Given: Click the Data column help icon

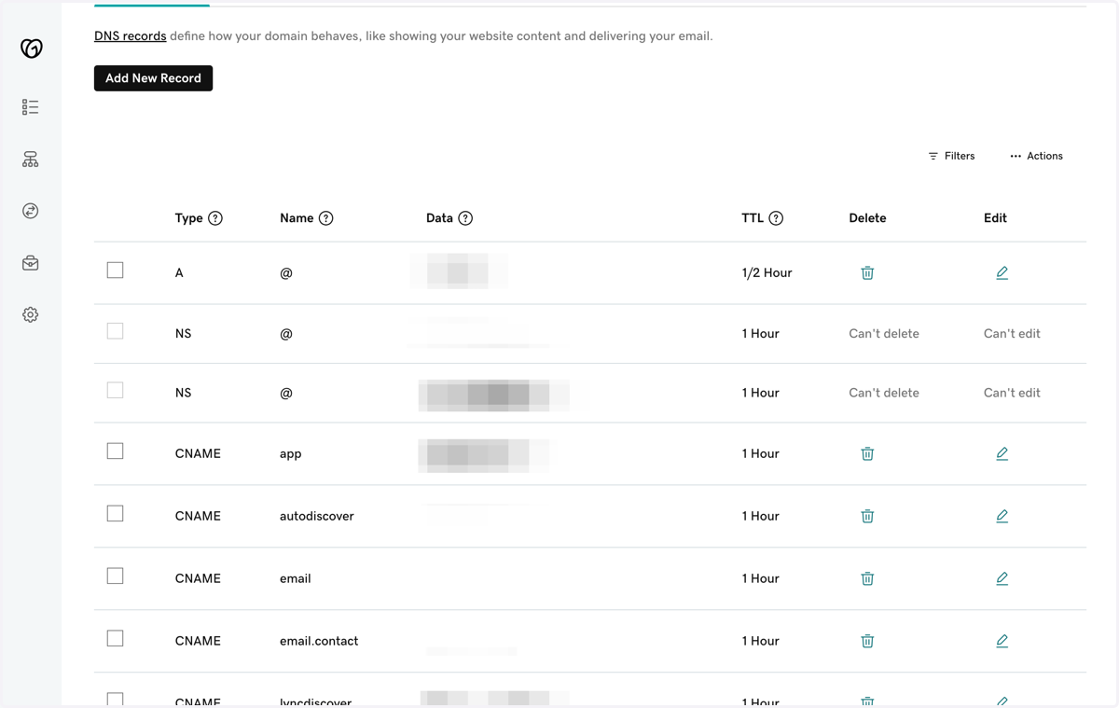Looking at the screenshot, I should click(465, 218).
